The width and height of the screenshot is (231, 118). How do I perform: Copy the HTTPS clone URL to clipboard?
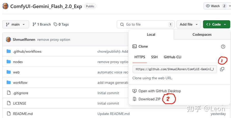click(222, 69)
